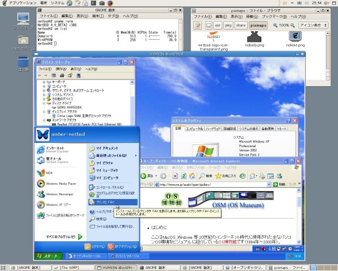The image size is (338, 271).
Task: Launch Firefox from the GNOME top panel
Action: [110, 3]
